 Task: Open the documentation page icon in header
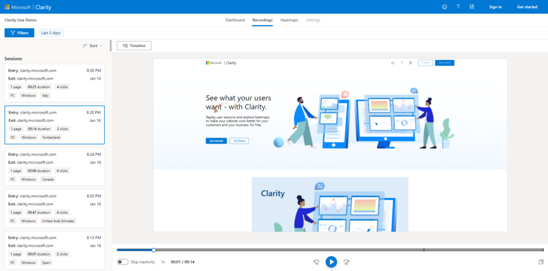coord(472,6)
